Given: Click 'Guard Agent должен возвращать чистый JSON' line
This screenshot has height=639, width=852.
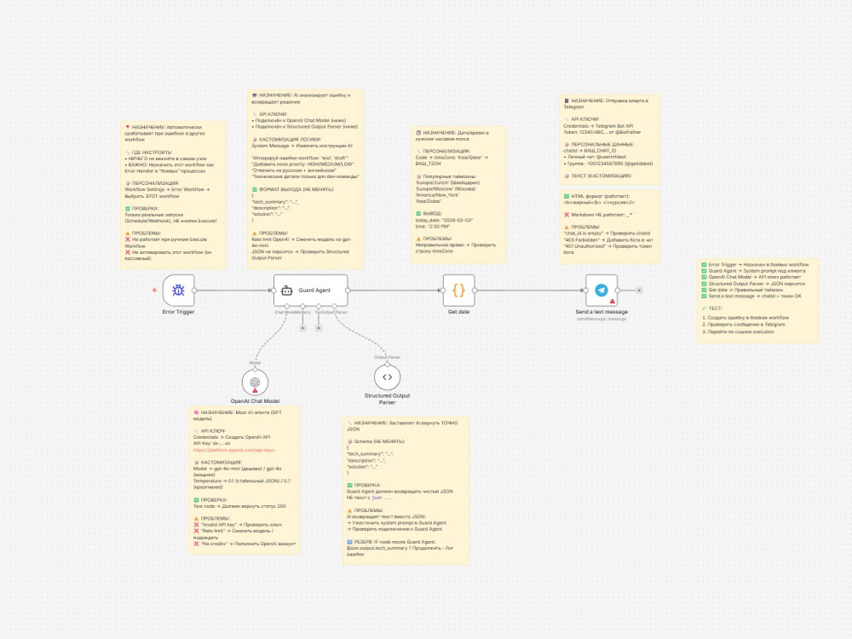Looking at the screenshot, I should 400,492.
